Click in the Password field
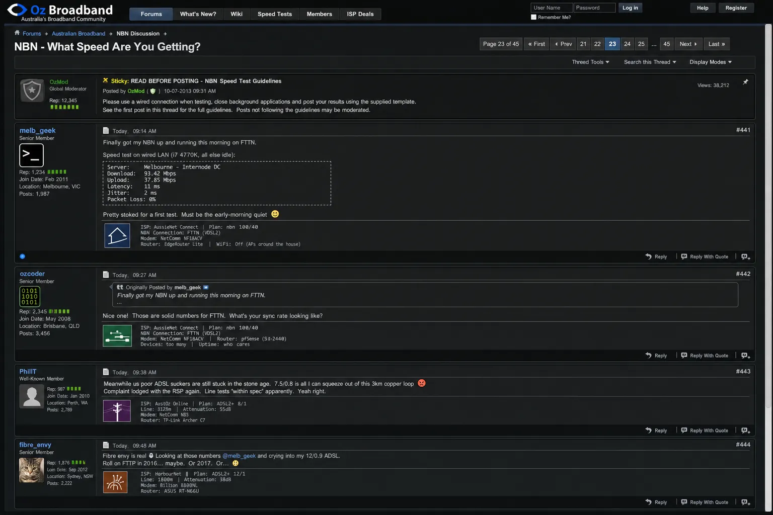This screenshot has height=515, width=773. [x=594, y=8]
